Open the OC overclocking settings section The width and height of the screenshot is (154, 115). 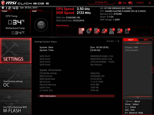click(x=16, y=76)
